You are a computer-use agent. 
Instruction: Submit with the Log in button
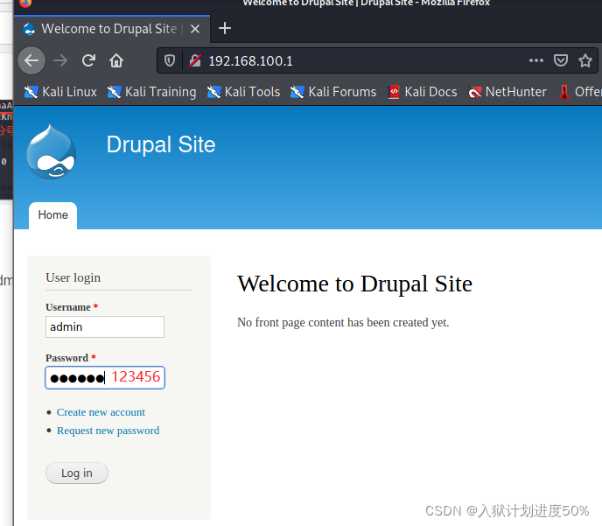pyautogui.click(x=77, y=473)
